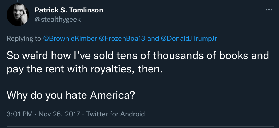Click the thread connector line above avatar
This screenshot has width=279, height=128.
(18, 1)
